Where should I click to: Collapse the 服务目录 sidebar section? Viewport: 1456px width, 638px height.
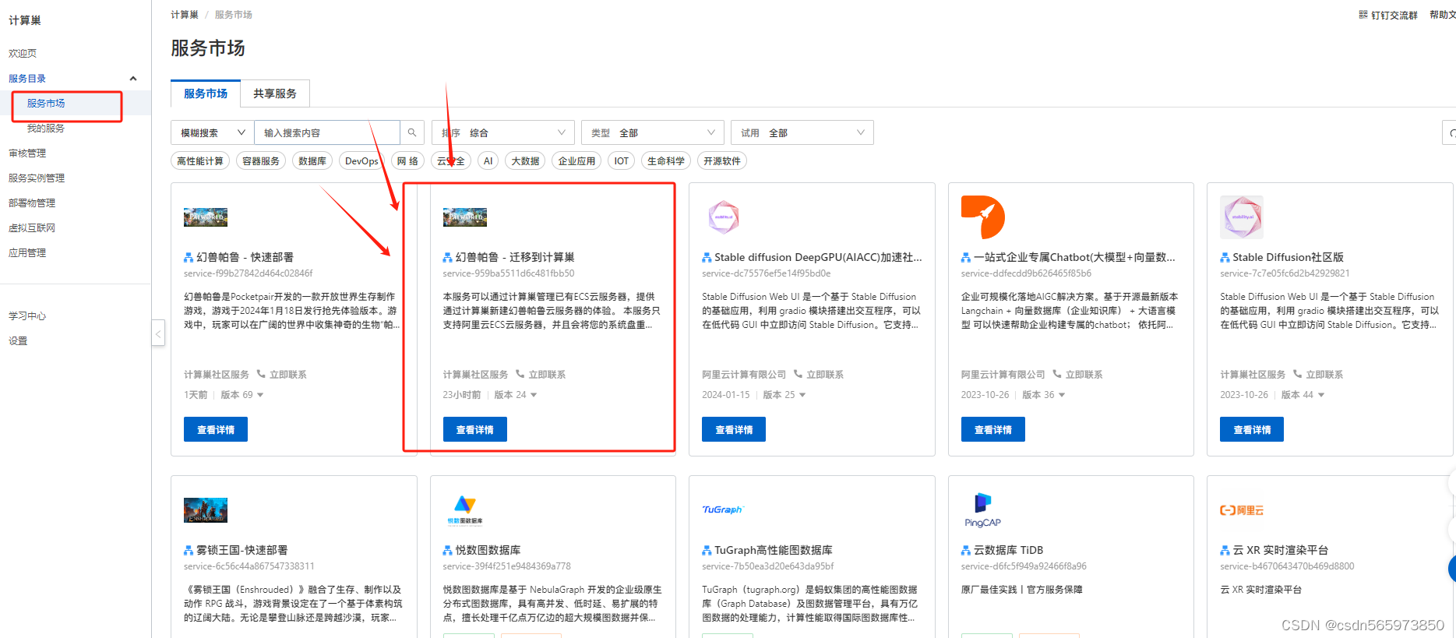(133, 79)
